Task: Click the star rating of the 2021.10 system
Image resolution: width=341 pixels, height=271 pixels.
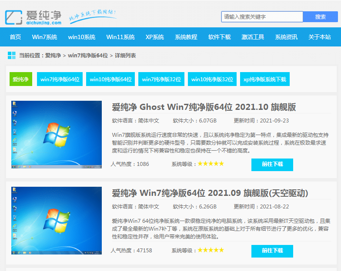Action: pyautogui.click(x=211, y=164)
